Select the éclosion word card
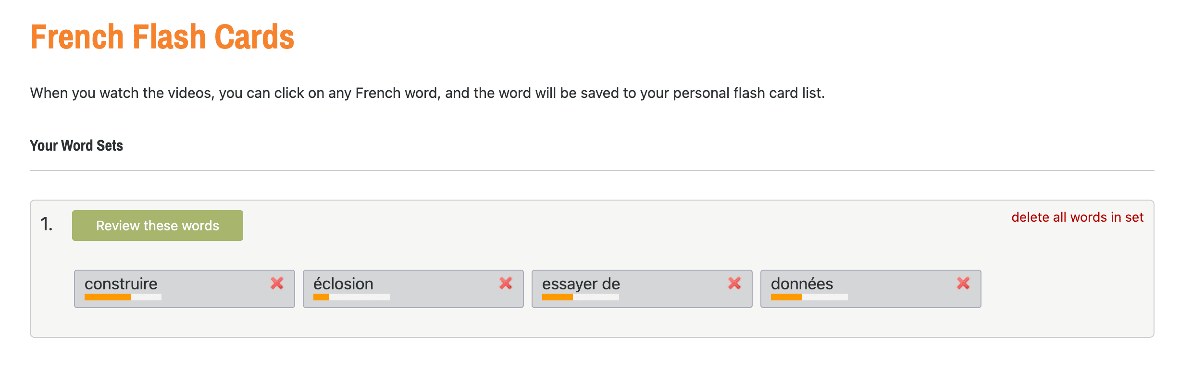 (x=343, y=284)
